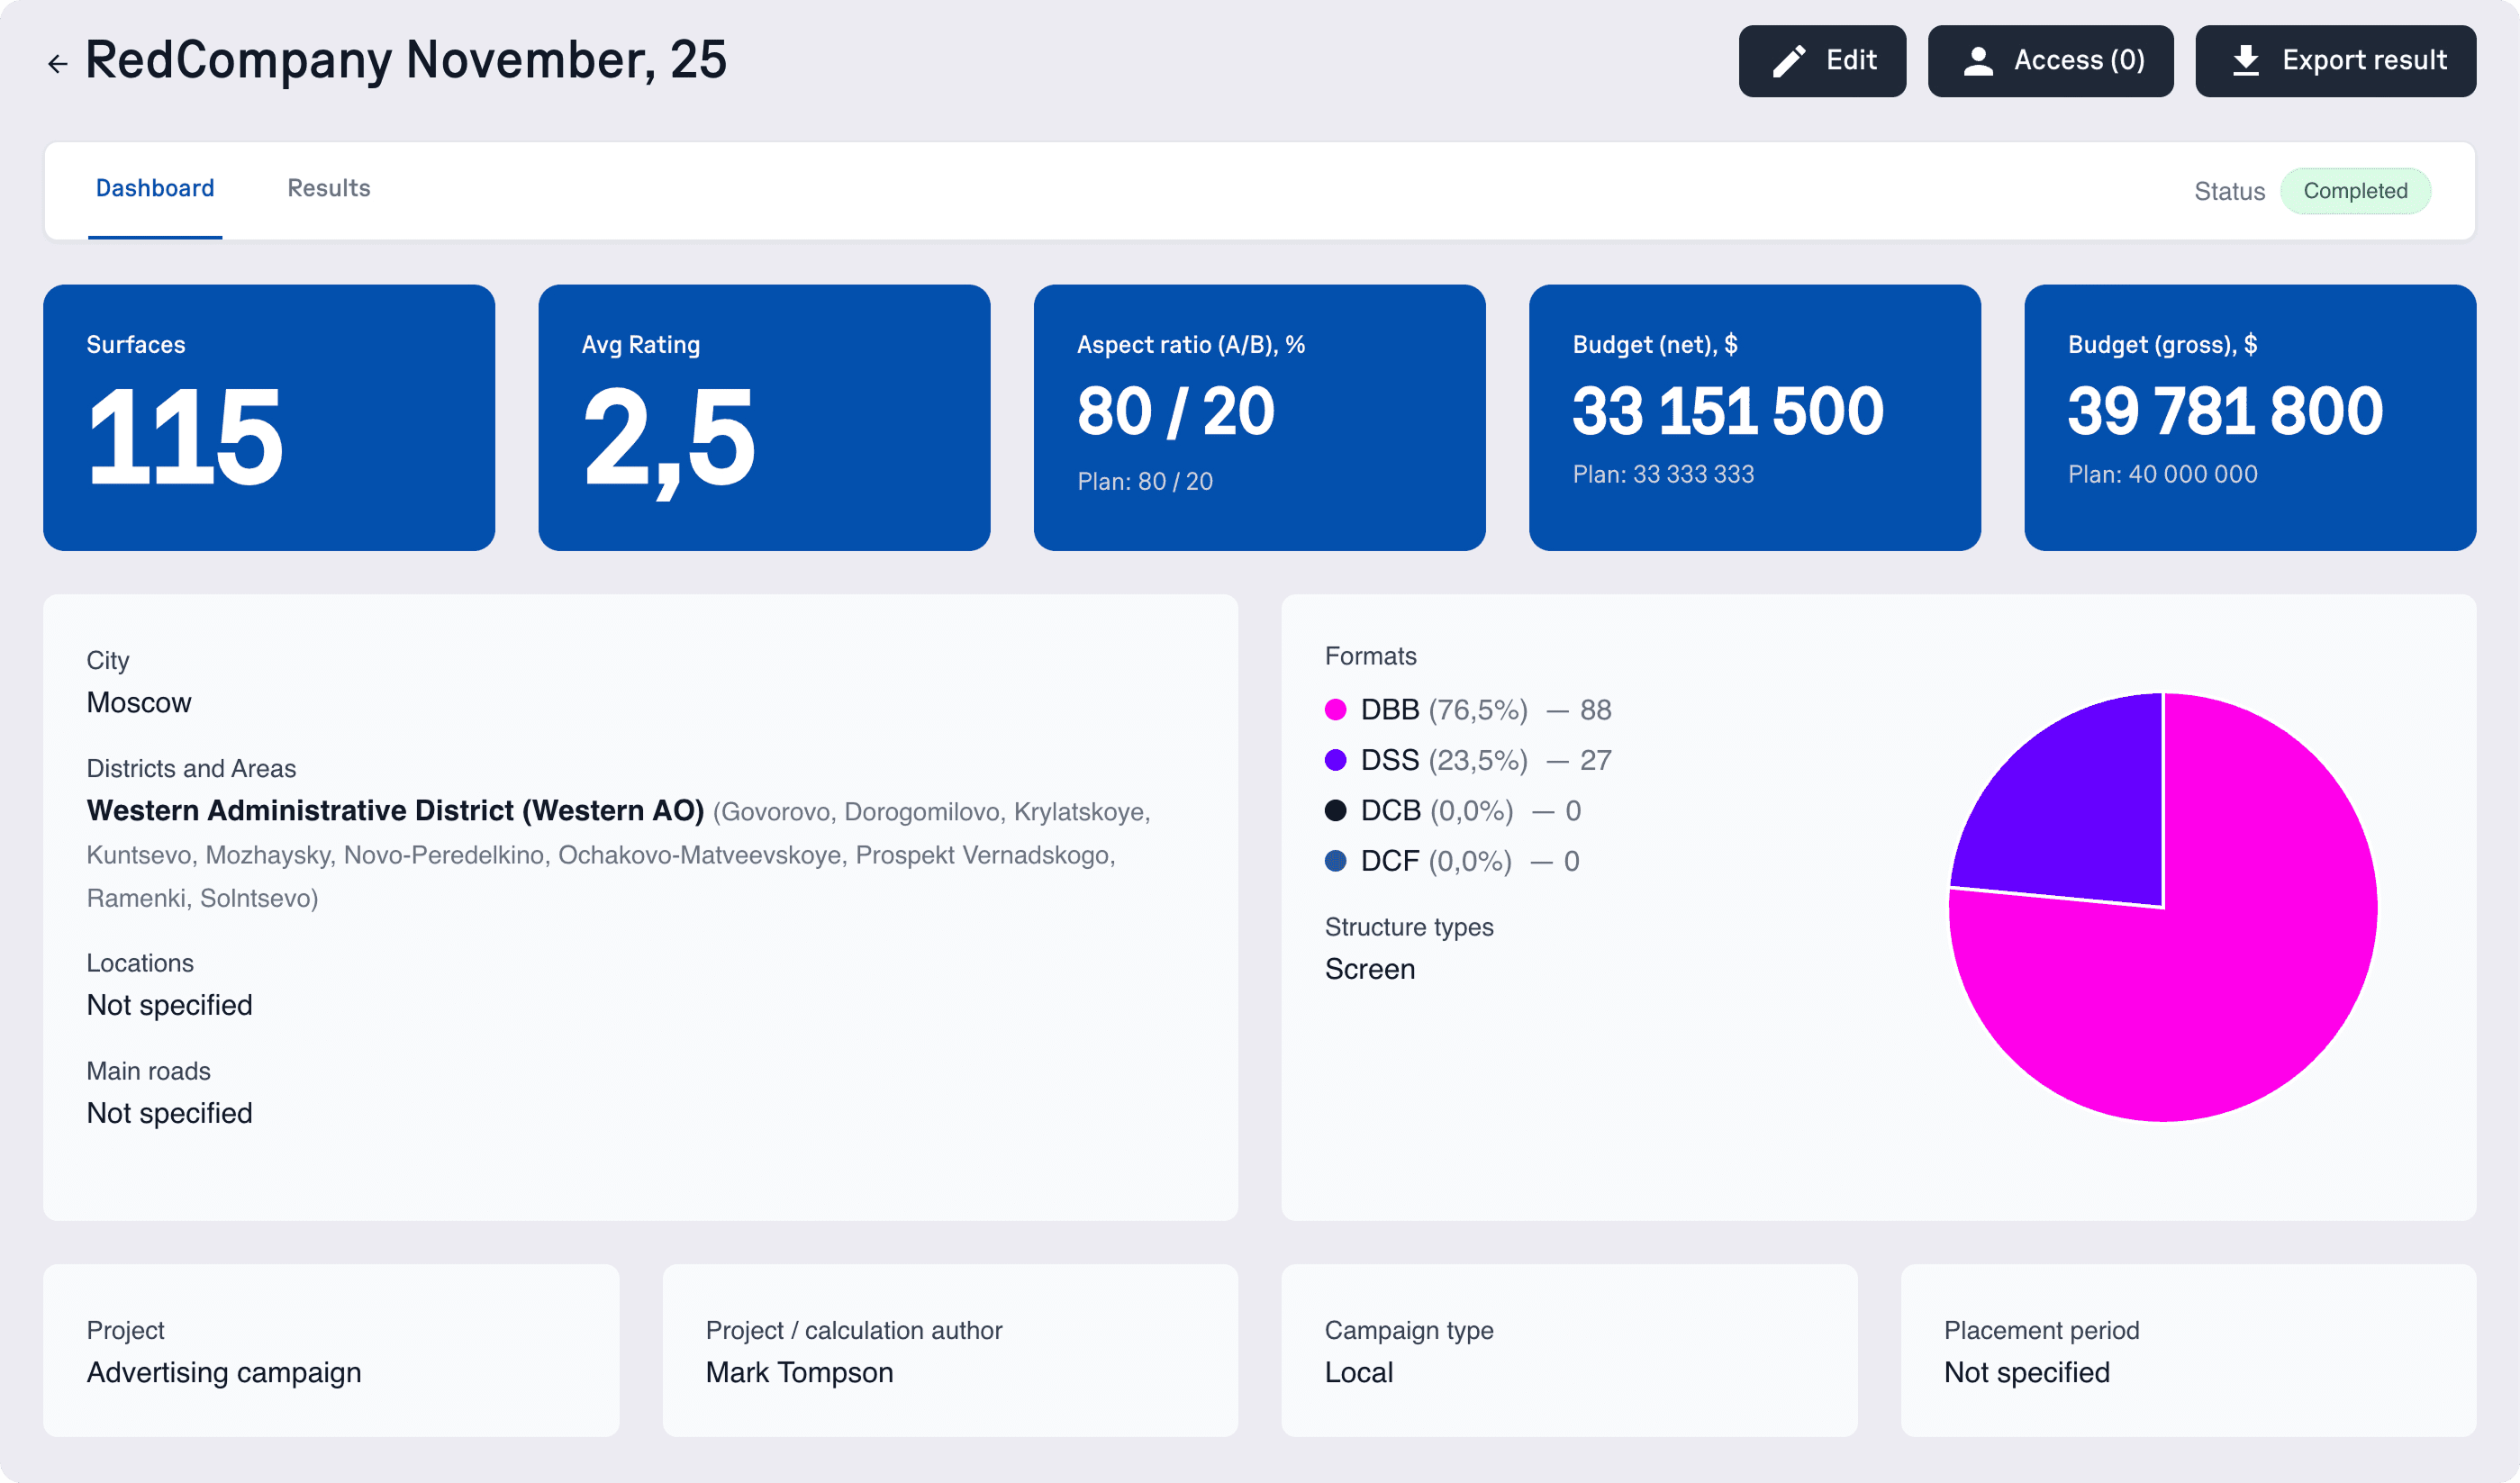
Task: Click Budget (gross) value 39 781 800
Action: tap(2225, 411)
